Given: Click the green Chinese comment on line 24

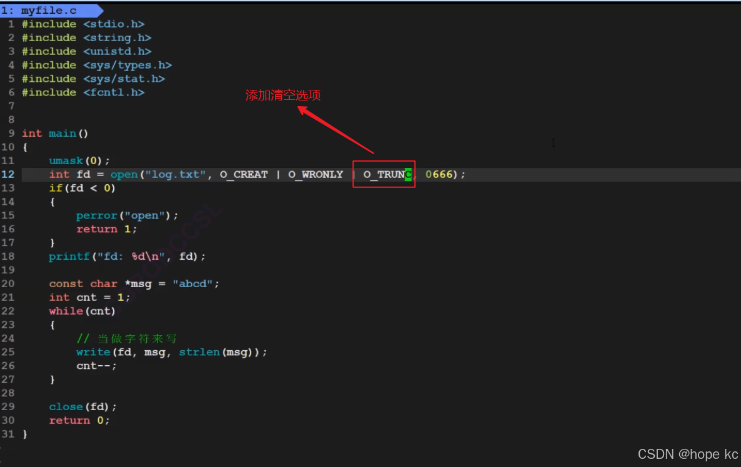Looking at the screenshot, I should [x=127, y=338].
